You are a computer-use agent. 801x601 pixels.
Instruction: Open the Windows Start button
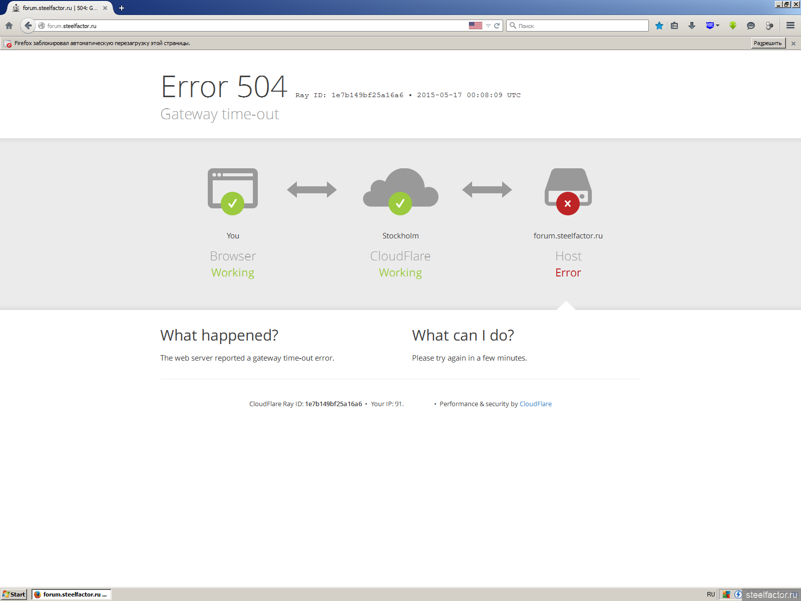tap(14, 594)
